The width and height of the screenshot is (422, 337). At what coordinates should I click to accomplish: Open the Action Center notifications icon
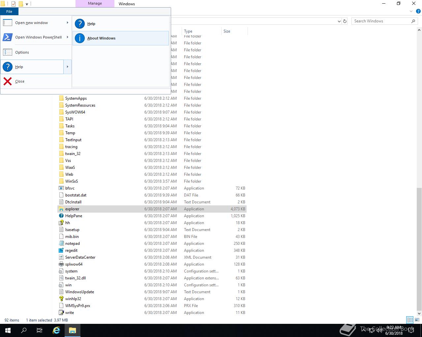click(x=411, y=330)
